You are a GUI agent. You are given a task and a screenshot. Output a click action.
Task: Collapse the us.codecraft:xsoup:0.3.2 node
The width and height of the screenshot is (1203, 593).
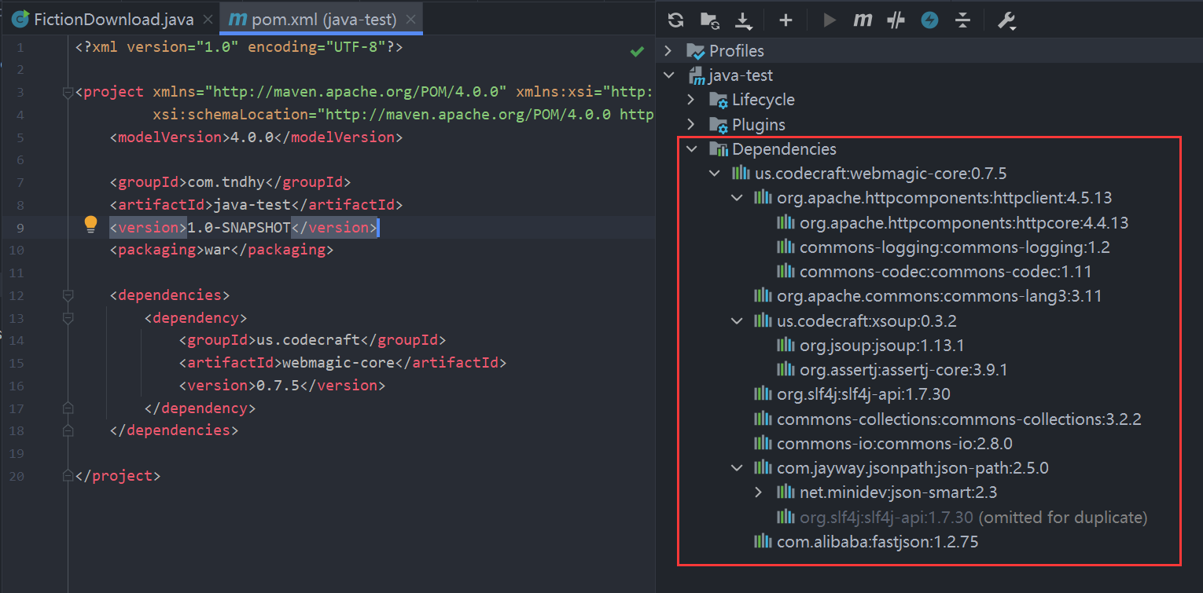[737, 320]
